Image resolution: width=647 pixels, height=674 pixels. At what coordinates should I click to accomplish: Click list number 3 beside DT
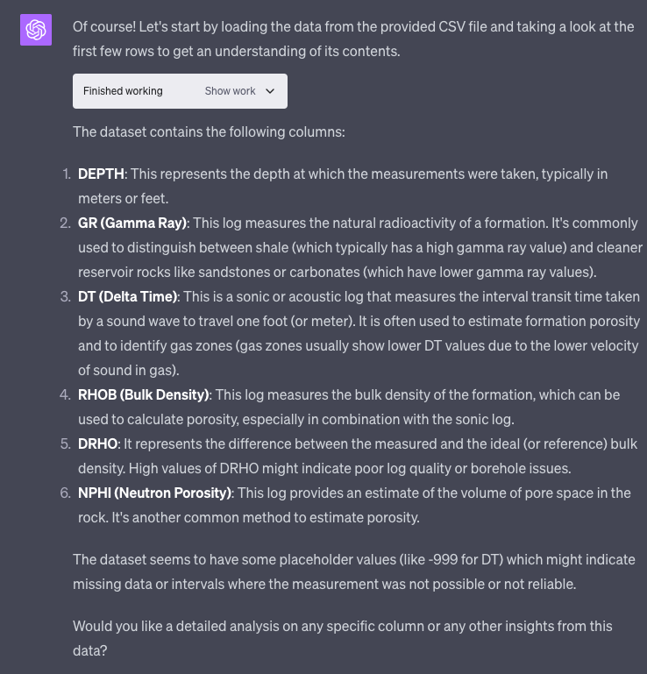pyautogui.click(x=66, y=297)
